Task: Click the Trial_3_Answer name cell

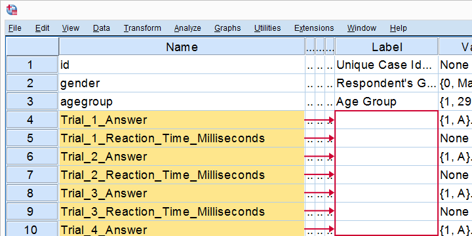Action: 182,193
